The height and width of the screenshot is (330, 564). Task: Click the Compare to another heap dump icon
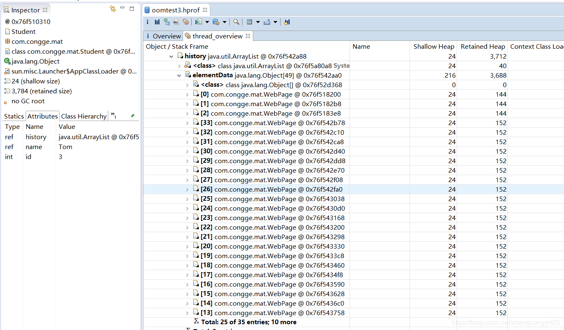click(287, 22)
